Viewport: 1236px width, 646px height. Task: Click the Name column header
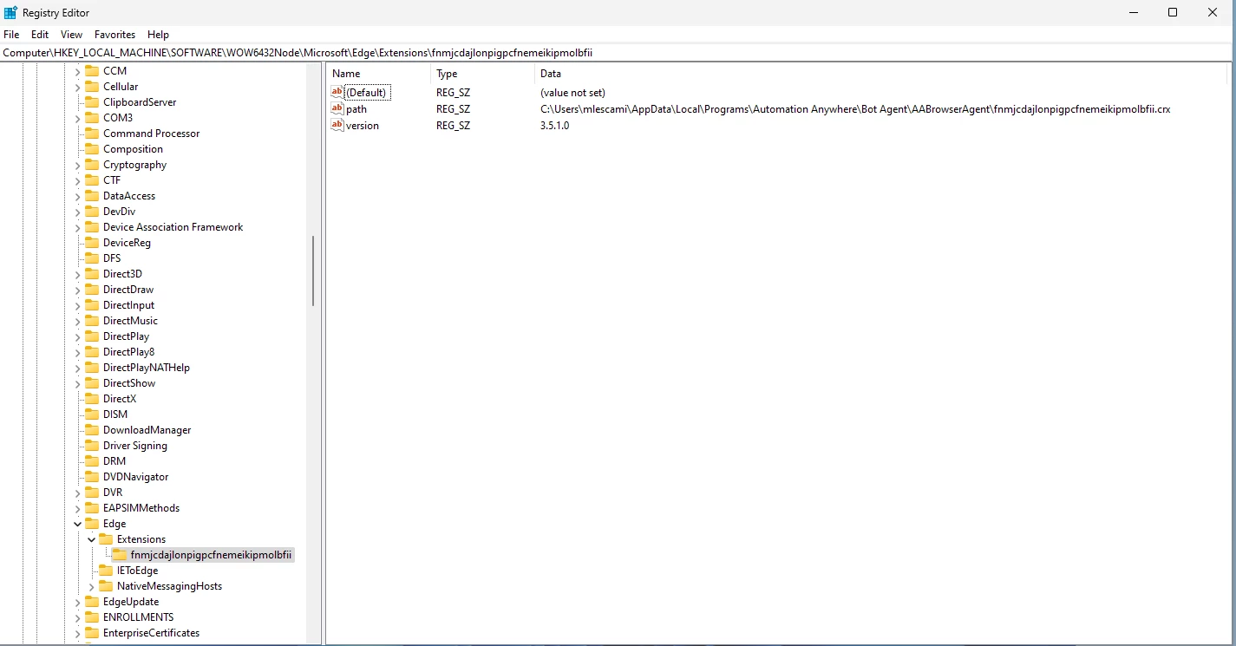pos(378,74)
